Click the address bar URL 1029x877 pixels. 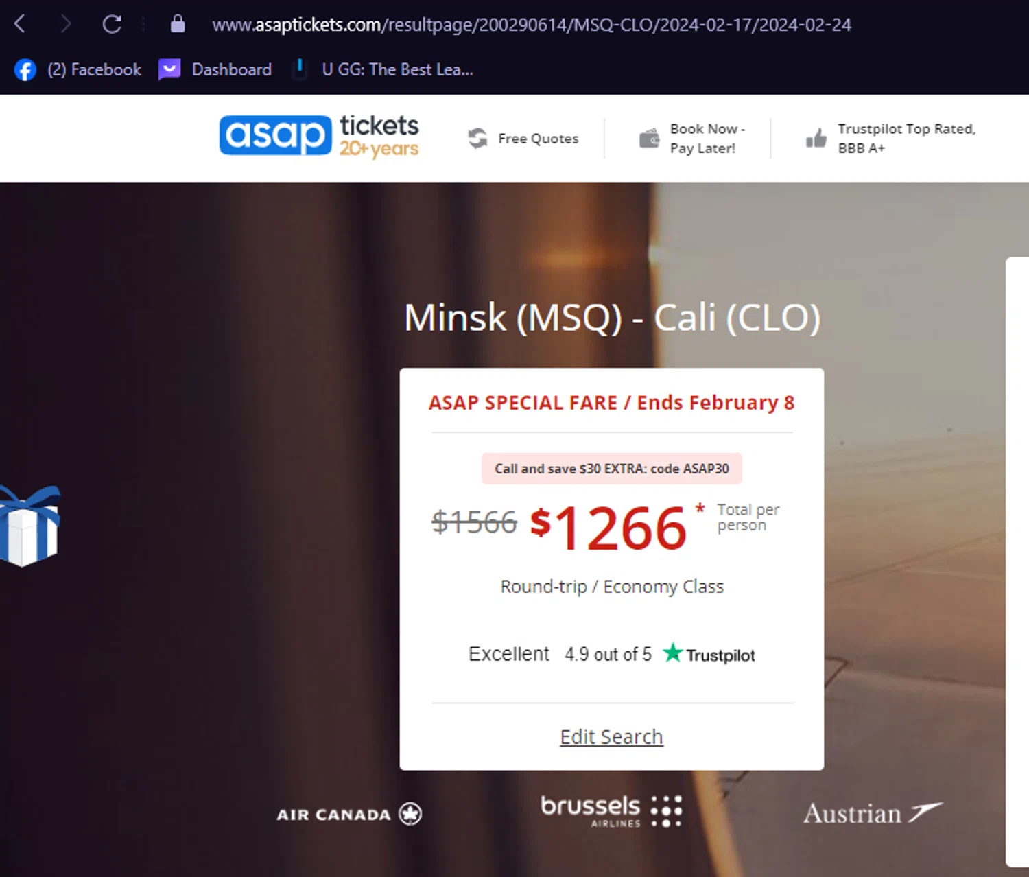pos(531,25)
